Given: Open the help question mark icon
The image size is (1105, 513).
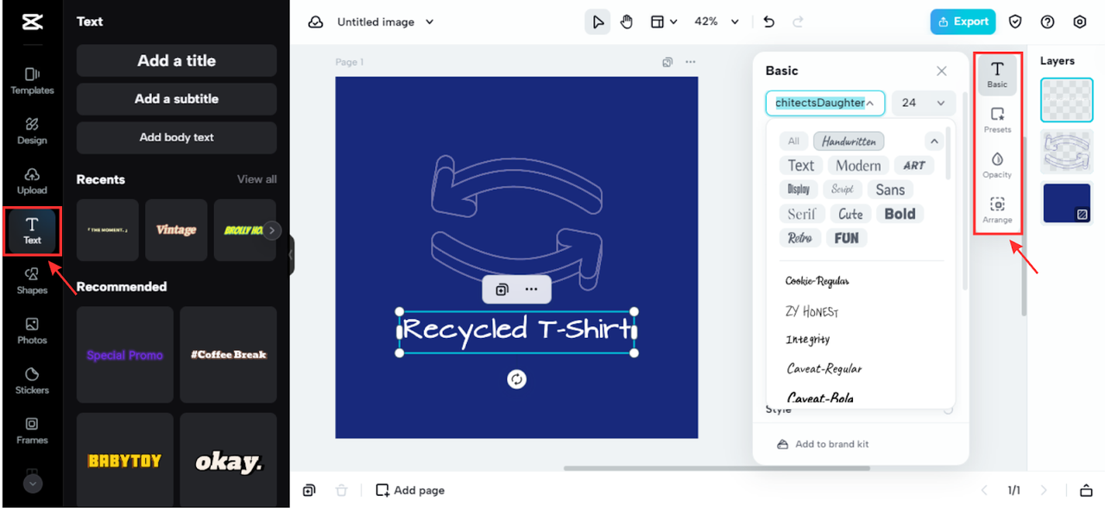Looking at the screenshot, I should point(1047,22).
